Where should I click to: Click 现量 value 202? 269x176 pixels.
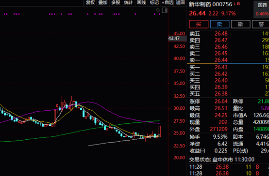click(223, 122)
